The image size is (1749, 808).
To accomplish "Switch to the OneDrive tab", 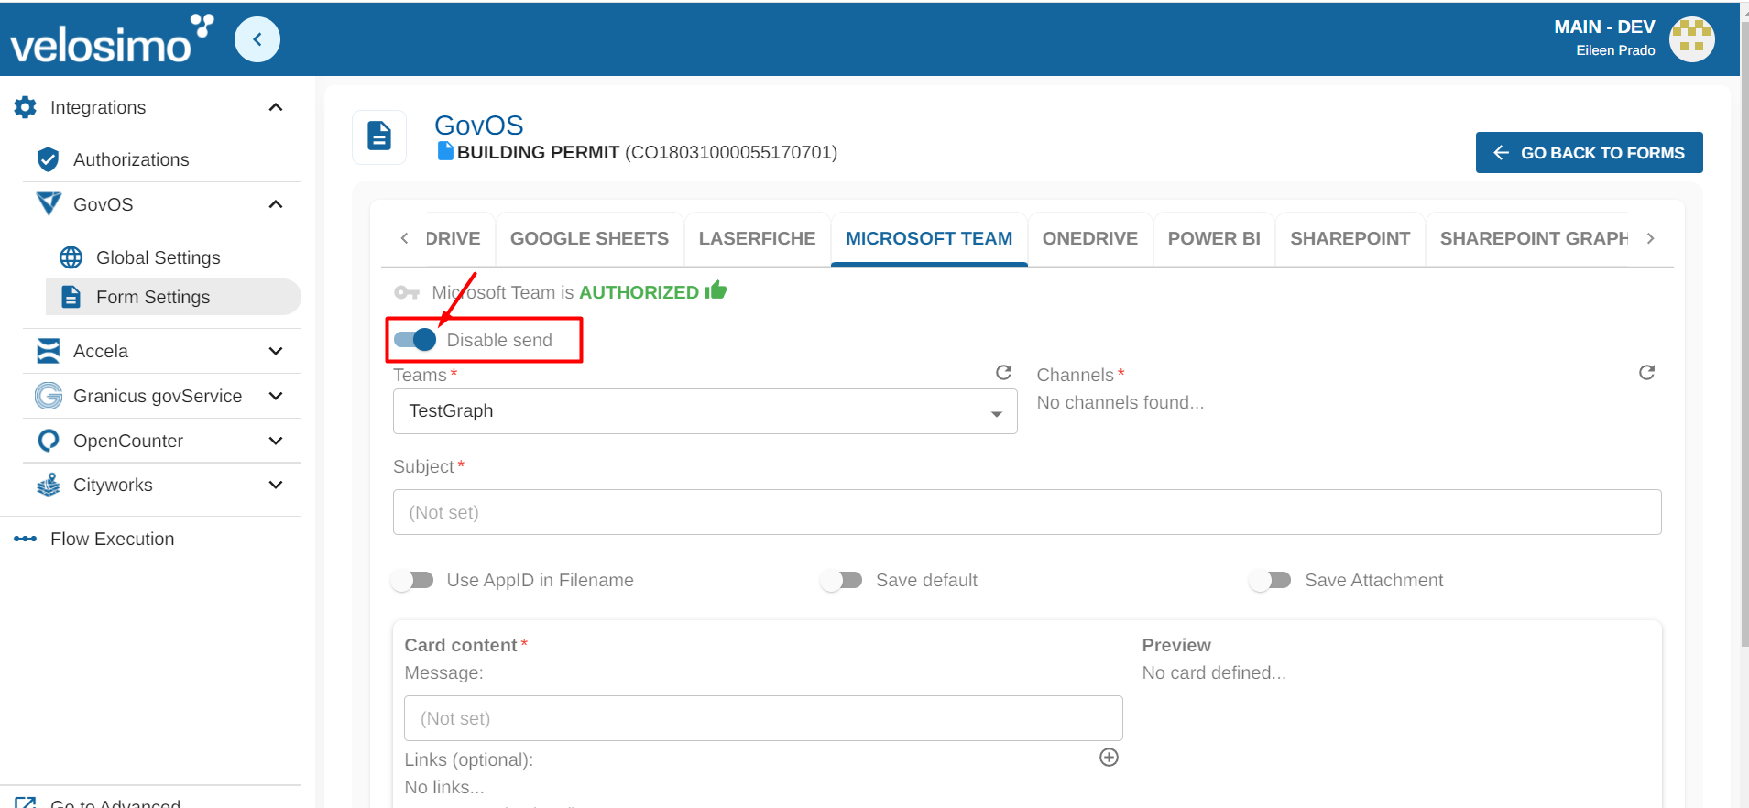I will coord(1090,238).
